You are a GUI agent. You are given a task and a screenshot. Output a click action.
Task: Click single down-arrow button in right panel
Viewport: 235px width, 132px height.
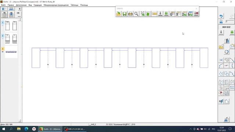[221, 32]
